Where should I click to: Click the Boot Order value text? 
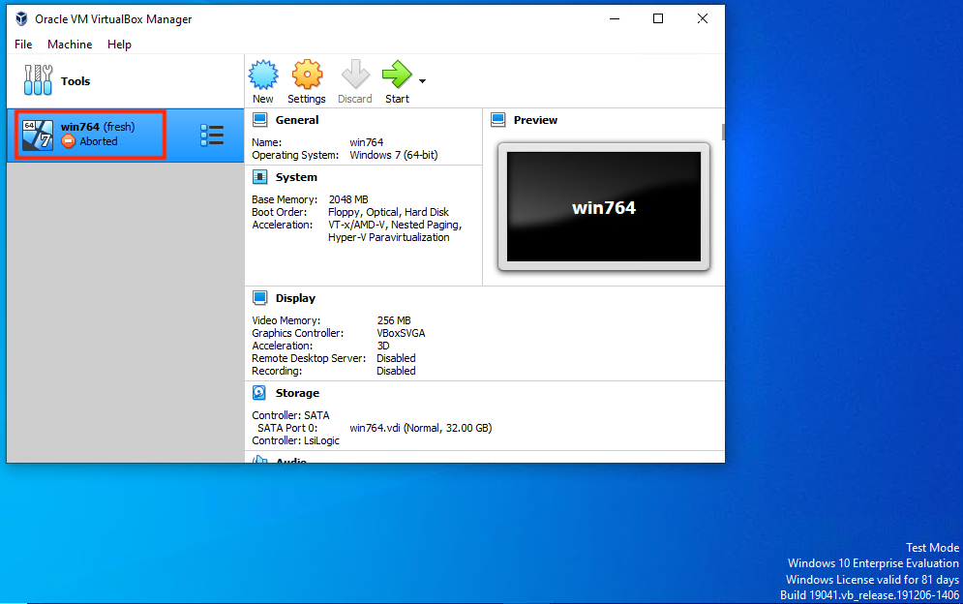(388, 212)
